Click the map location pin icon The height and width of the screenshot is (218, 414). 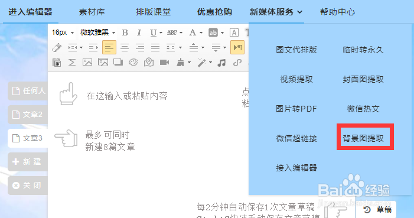[x=149, y=63]
